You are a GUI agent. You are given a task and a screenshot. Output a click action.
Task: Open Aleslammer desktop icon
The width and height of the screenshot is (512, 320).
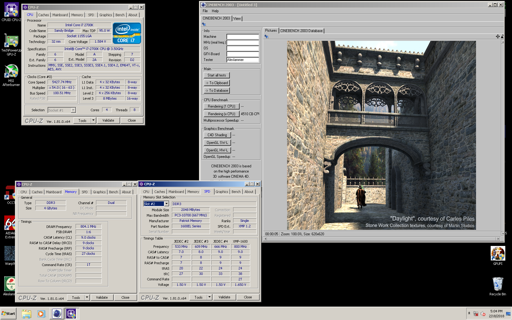coord(9,286)
